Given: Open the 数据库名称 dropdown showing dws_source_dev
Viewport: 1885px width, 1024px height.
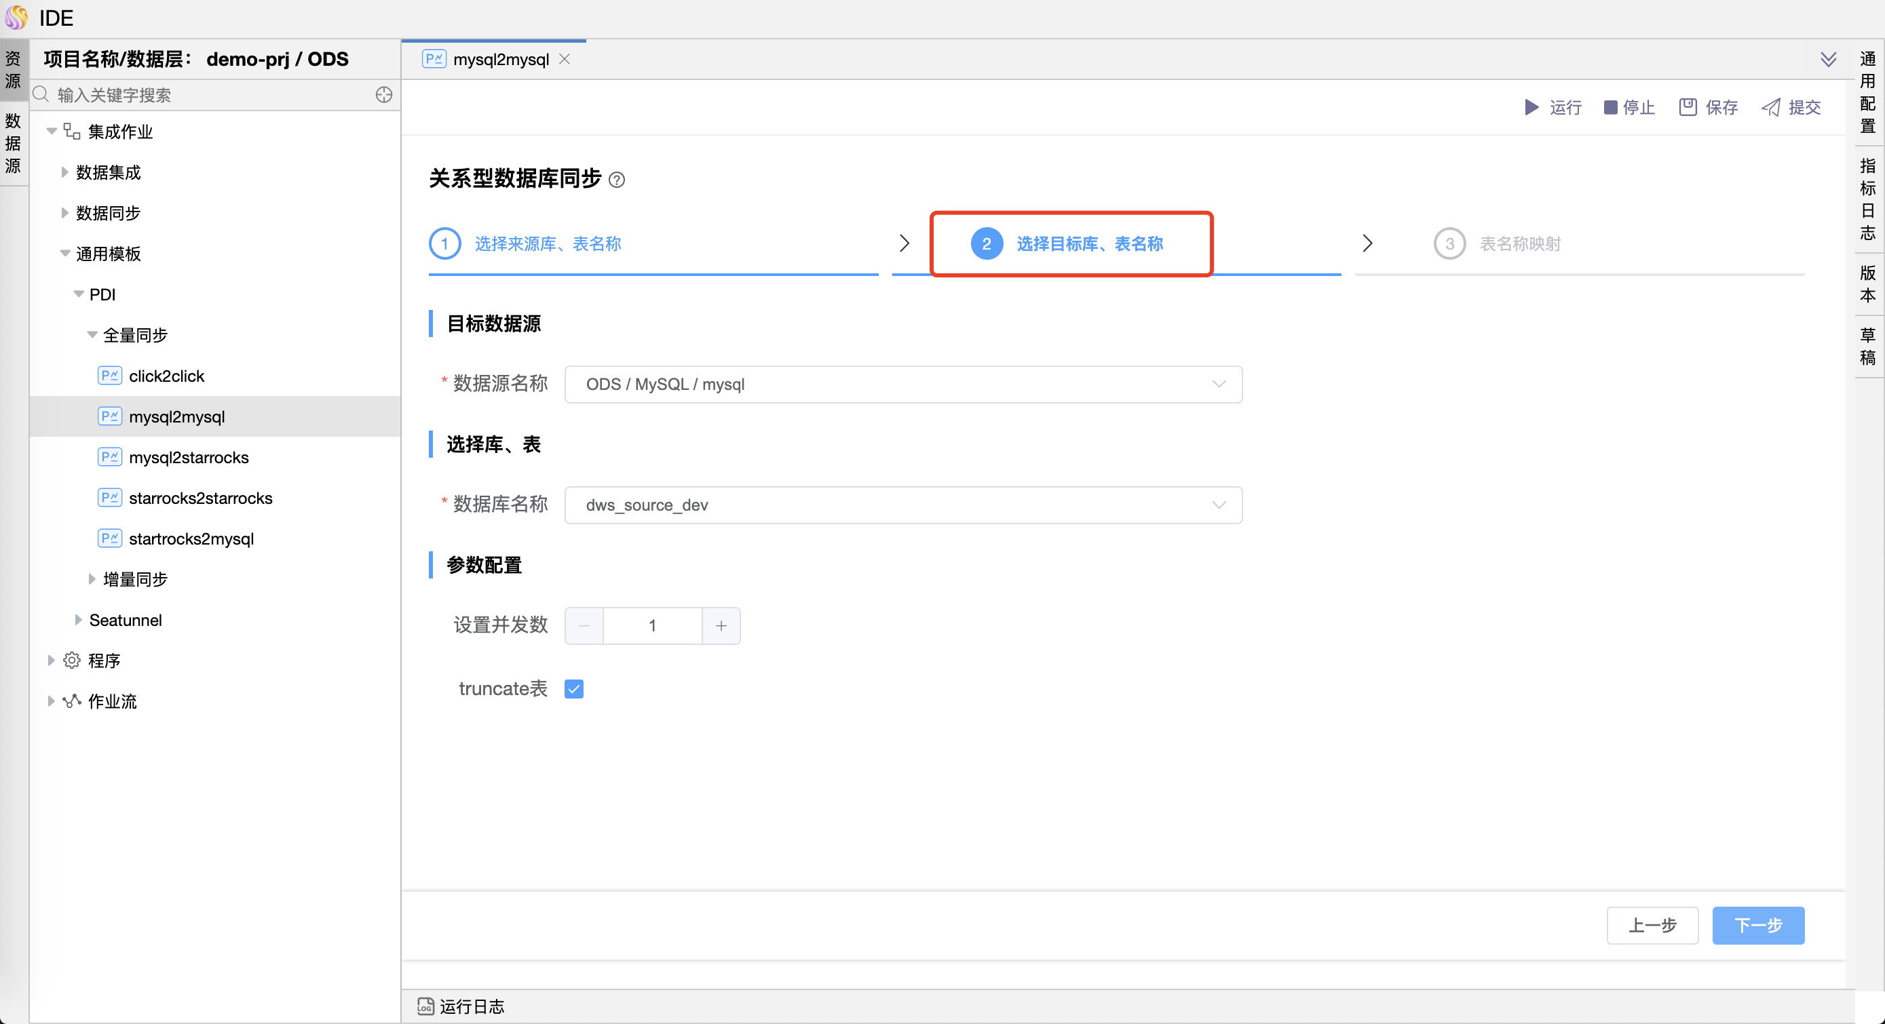Looking at the screenshot, I should 902,505.
